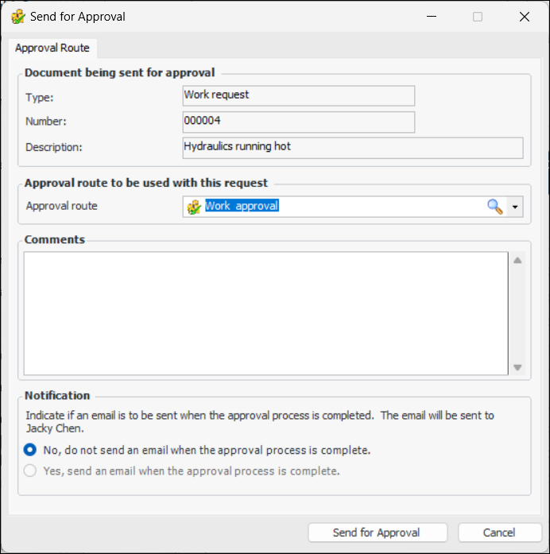Viewport: 550px width, 554px height.
Task: Click inside the Comments text box
Action: click(x=265, y=313)
